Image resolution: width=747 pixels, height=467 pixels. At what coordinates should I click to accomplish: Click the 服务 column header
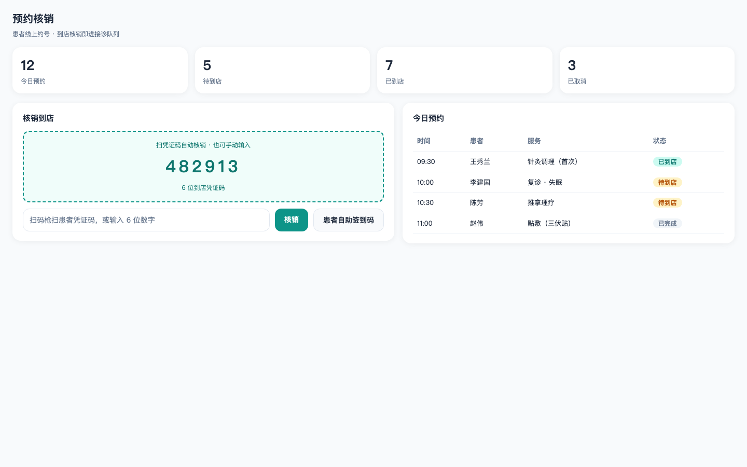[534, 141]
